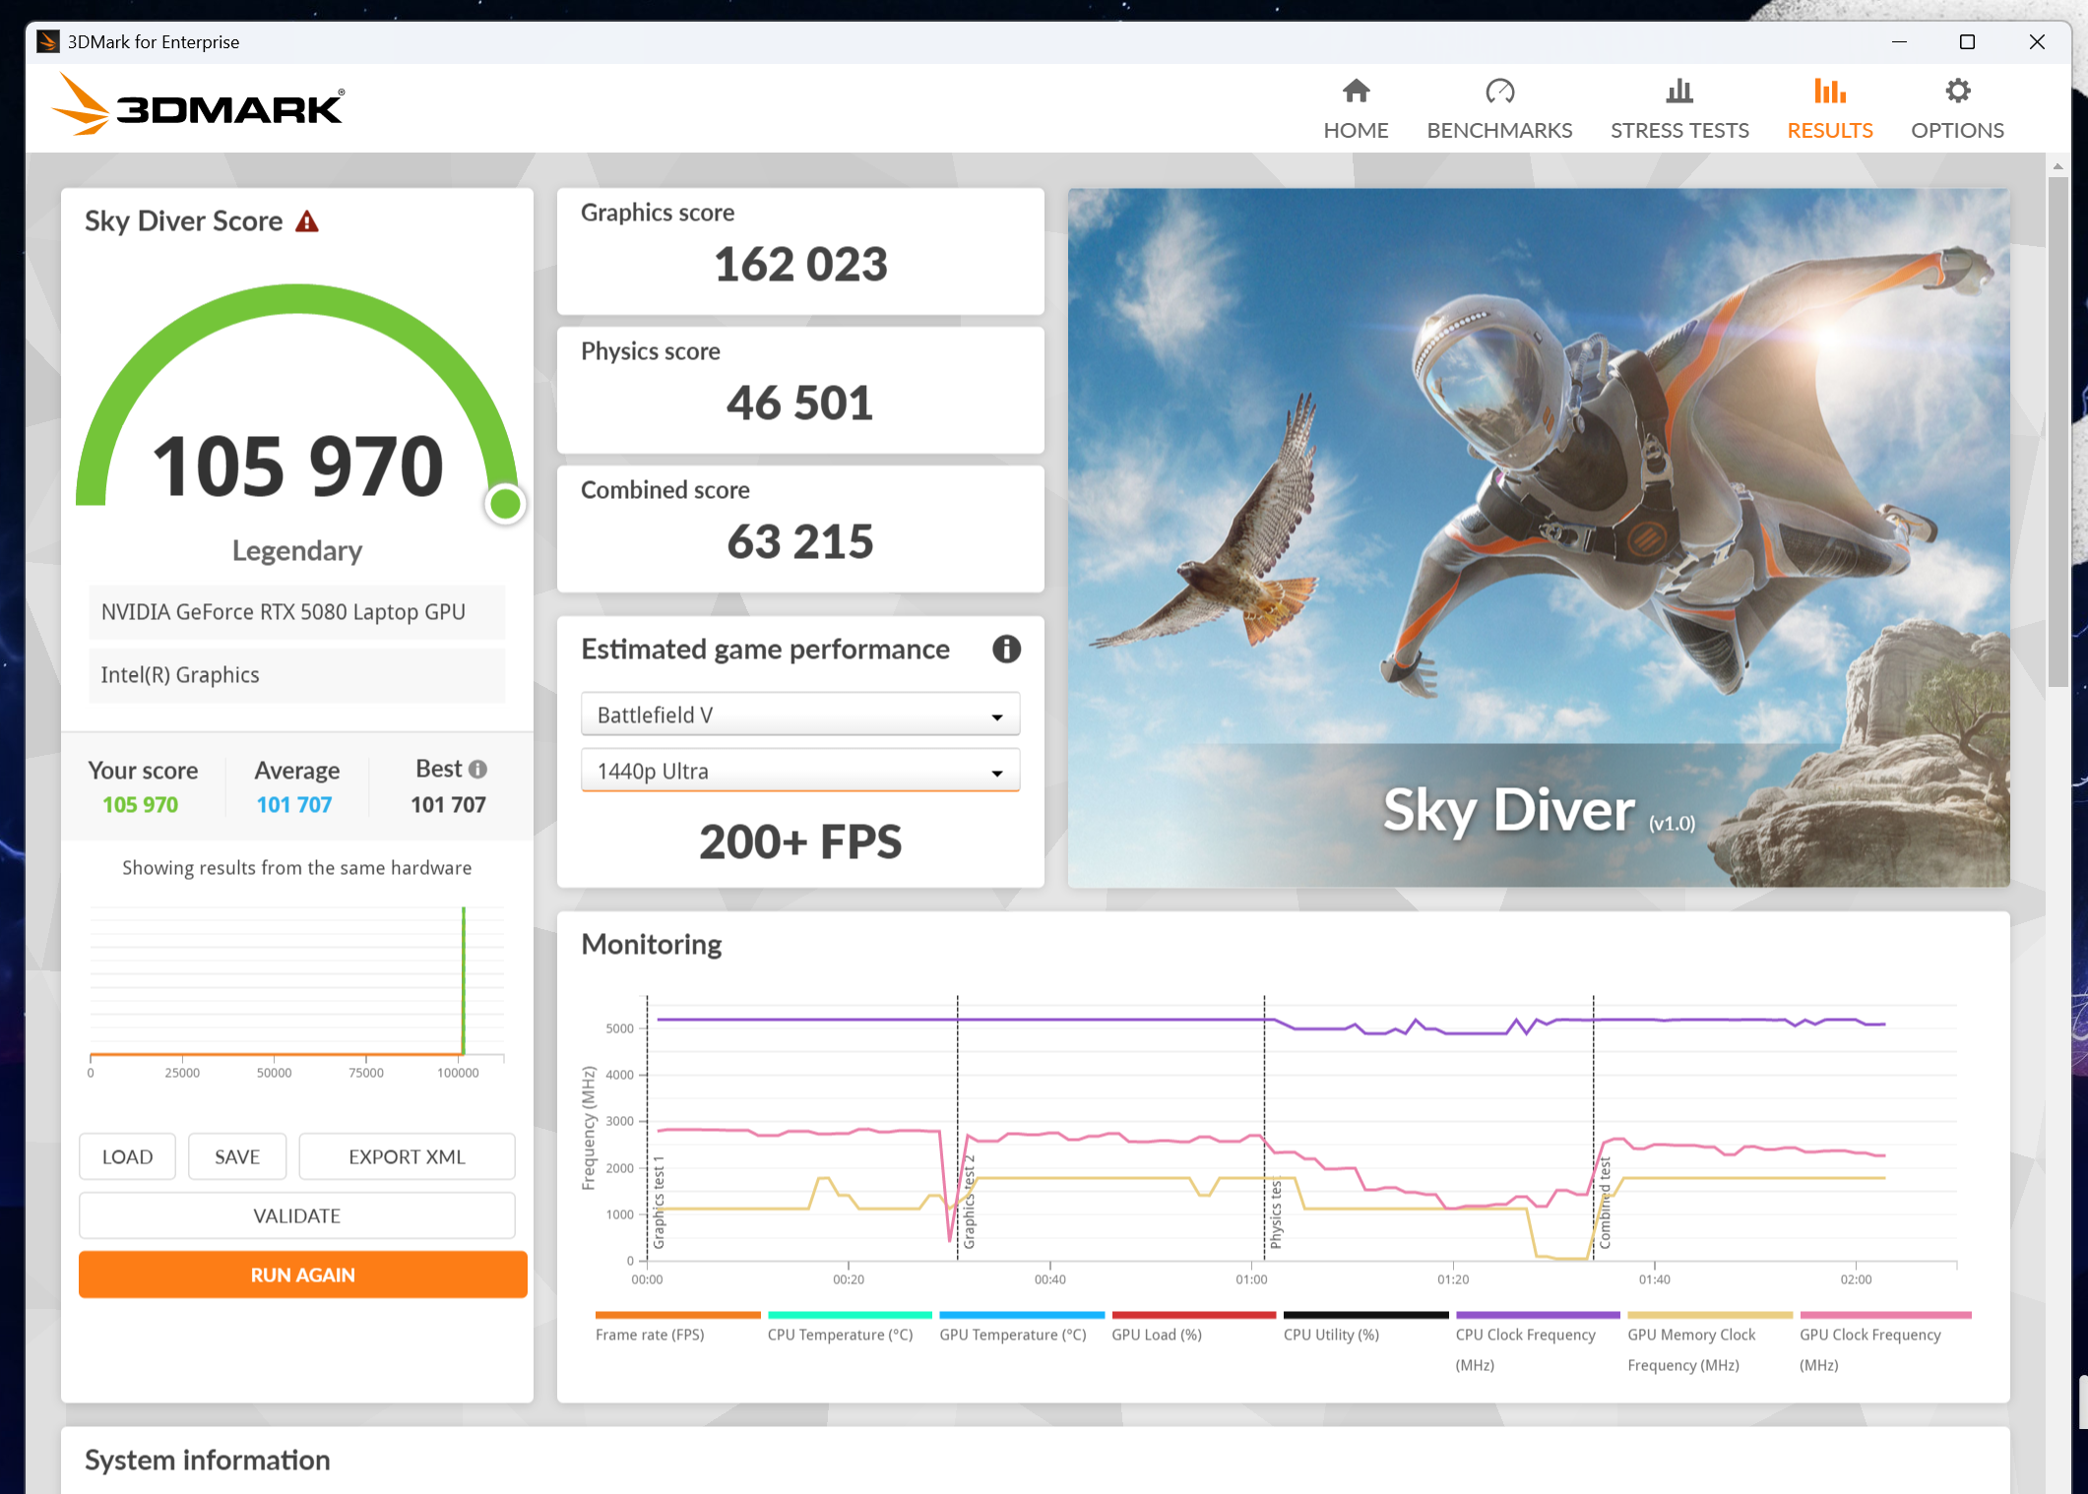Click the 200+ FPS estimate
Image resolution: width=2088 pixels, height=1494 pixels.
800,842
